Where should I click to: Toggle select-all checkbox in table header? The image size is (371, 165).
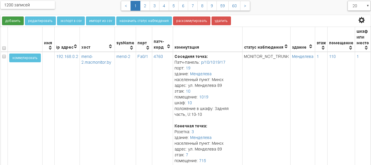click(4, 48)
